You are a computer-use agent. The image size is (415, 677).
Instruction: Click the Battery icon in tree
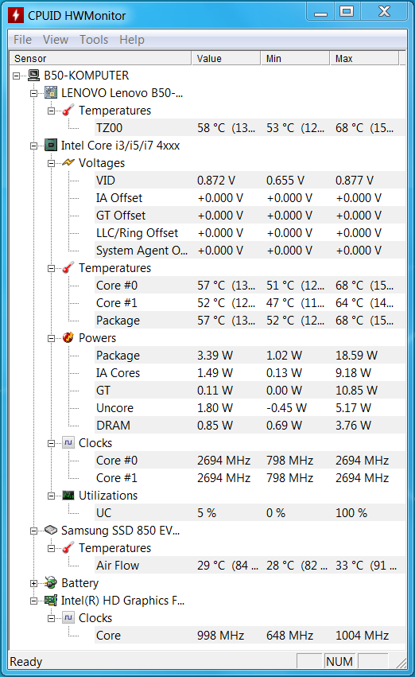coord(51,583)
